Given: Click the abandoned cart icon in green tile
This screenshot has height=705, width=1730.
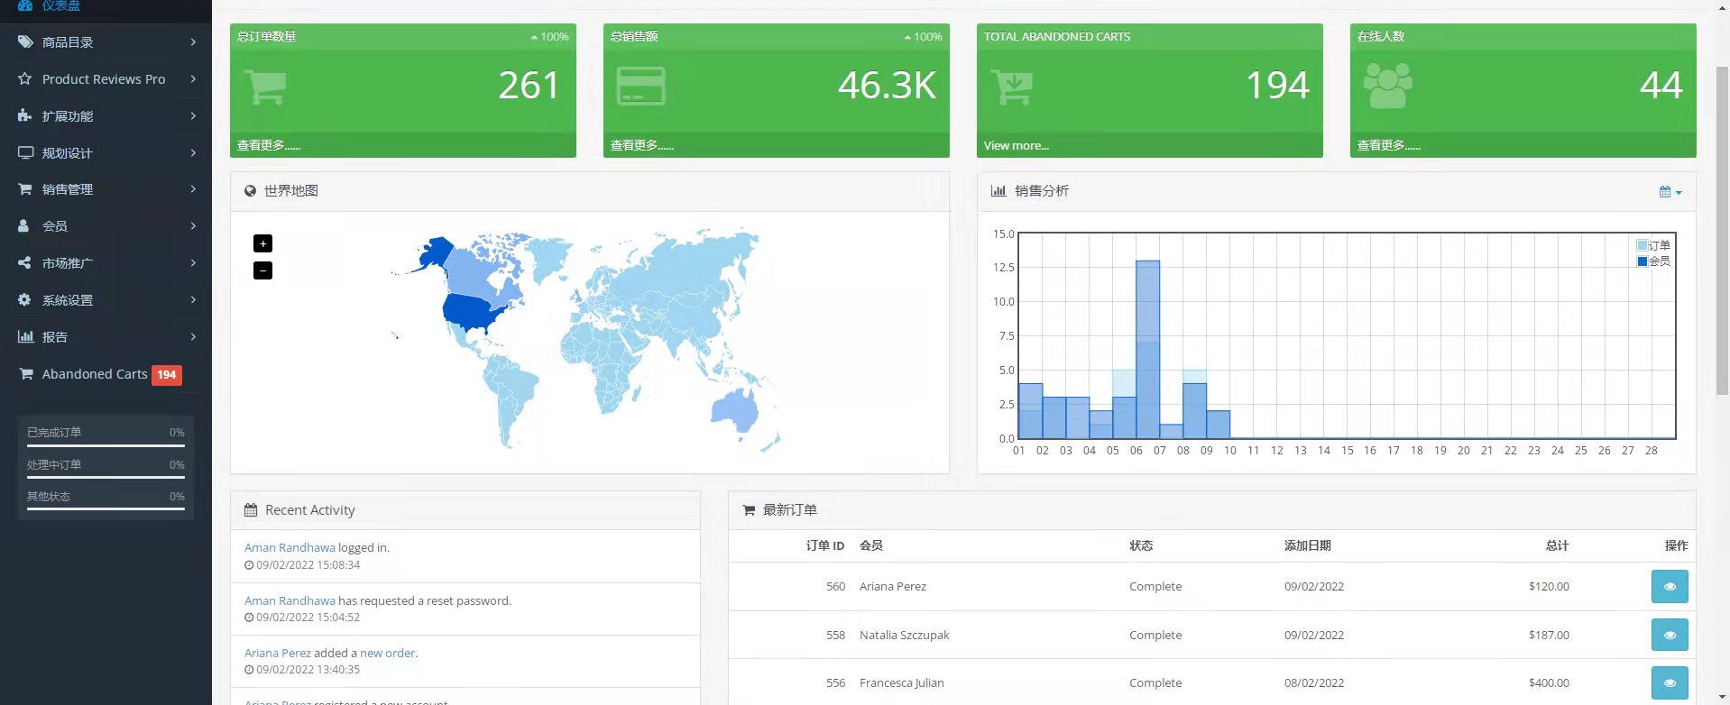Looking at the screenshot, I should click(1012, 87).
